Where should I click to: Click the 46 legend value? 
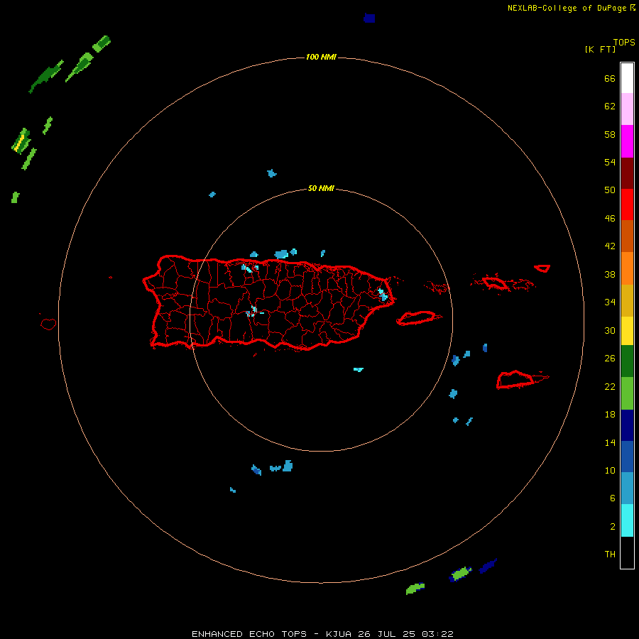tap(610, 219)
